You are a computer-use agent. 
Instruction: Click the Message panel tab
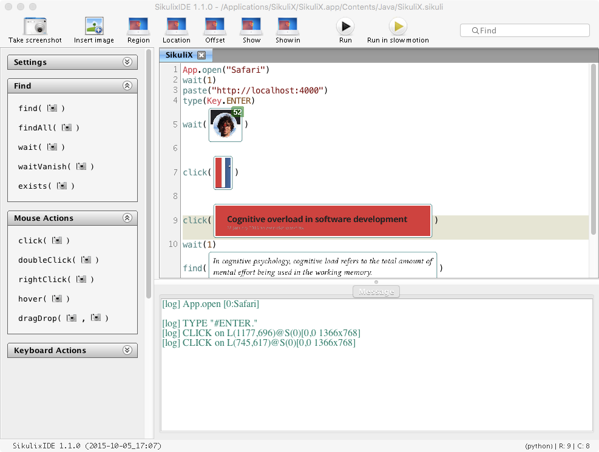point(376,292)
